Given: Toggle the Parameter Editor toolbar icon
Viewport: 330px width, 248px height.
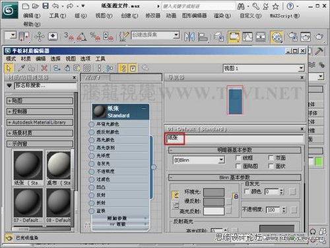Looking at the screenshot, I should click(133, 68).
